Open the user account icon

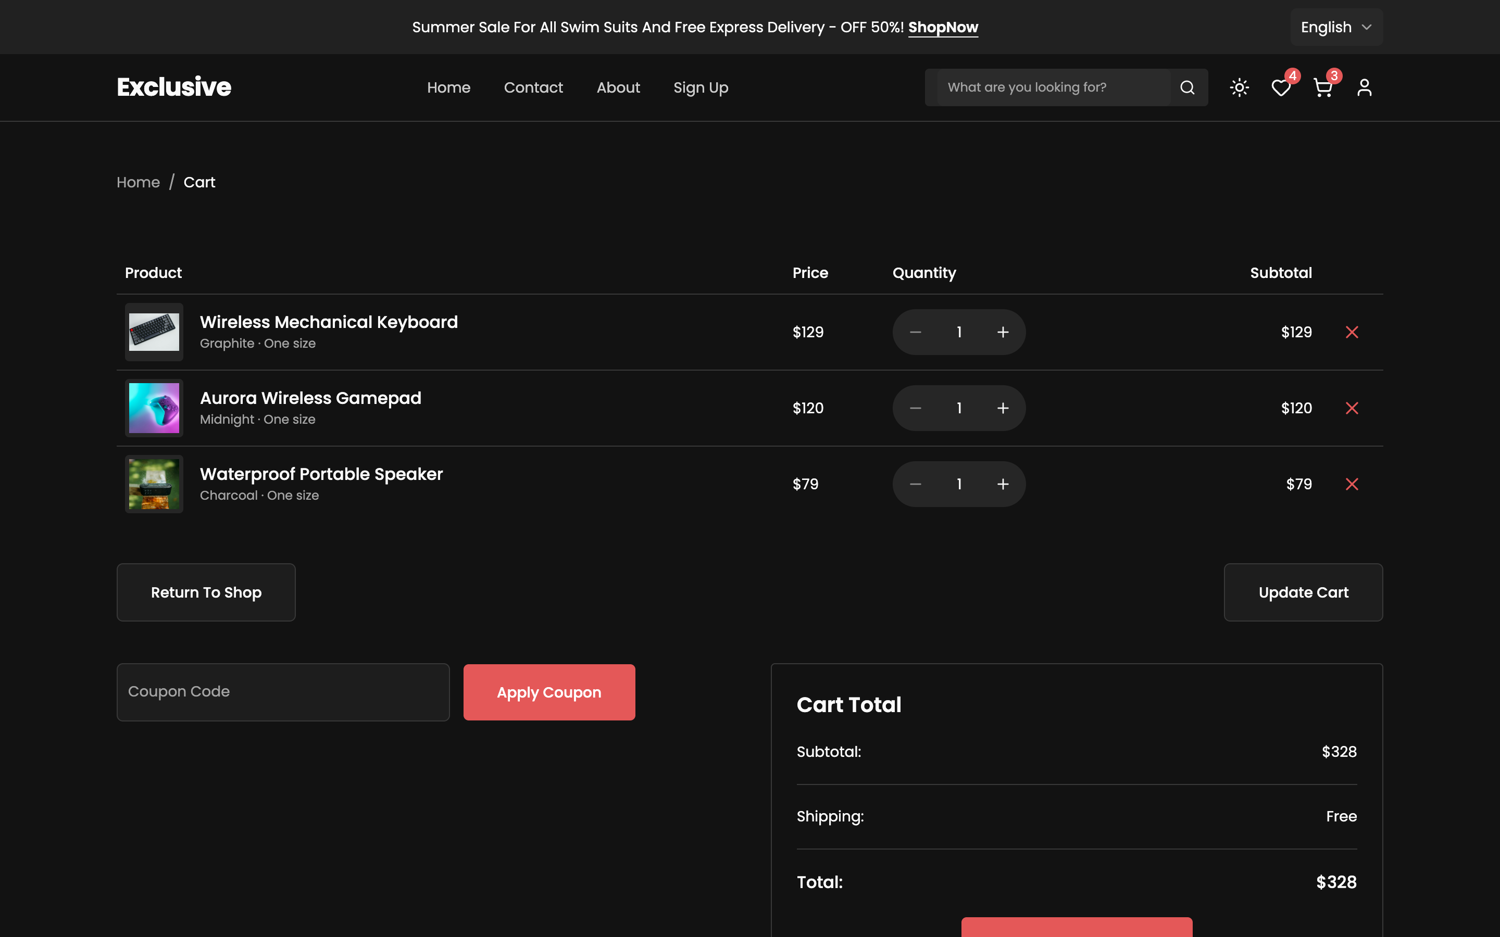1364,87
